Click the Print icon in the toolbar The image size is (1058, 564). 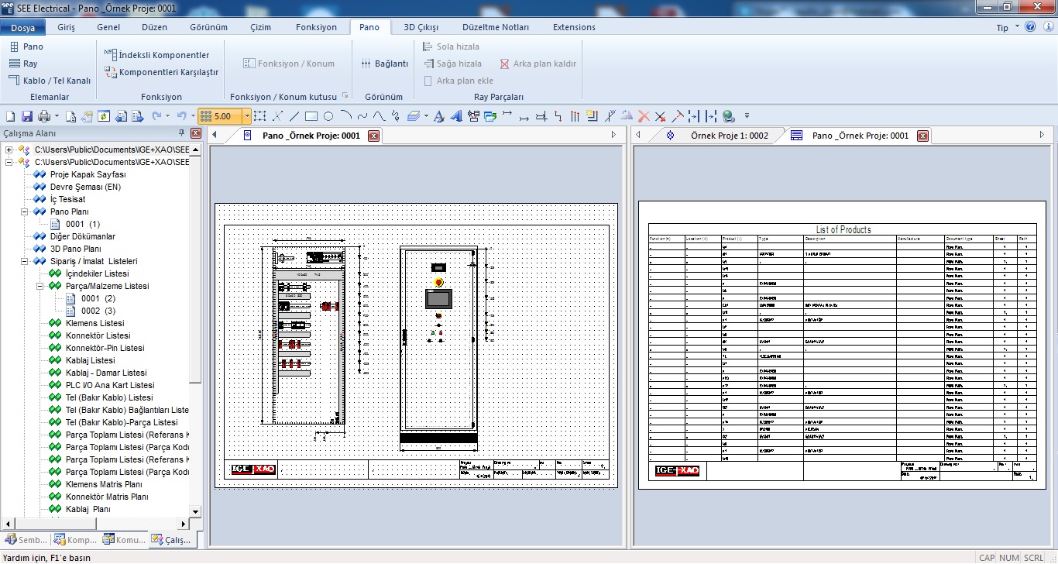[x=43, y=116]
